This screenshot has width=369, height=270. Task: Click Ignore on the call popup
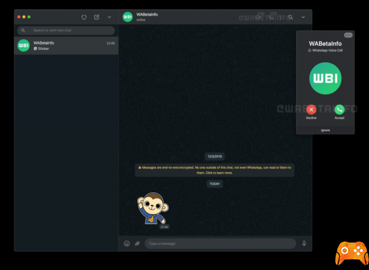(x=325, y=130)
